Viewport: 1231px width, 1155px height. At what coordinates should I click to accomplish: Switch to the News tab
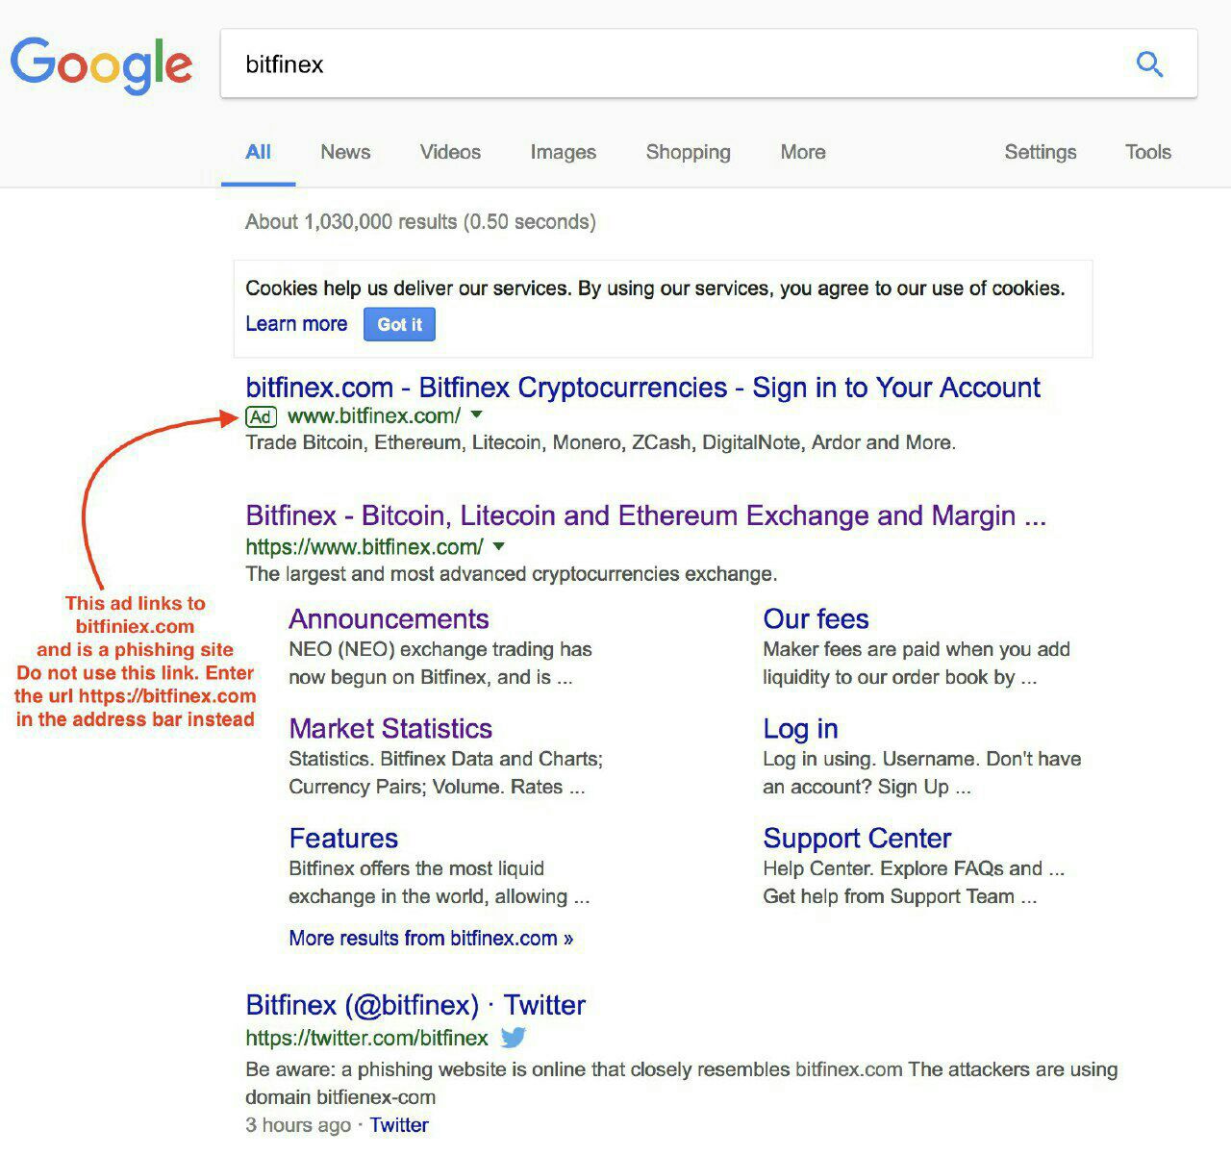point(345,152)
